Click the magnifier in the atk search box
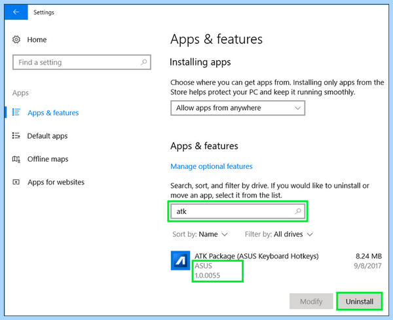This screenshot has width=393, height=320. tap(298, 211)
